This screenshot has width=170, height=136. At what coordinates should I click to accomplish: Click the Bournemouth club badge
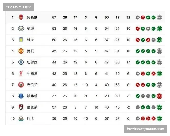pyautogui.click(x=21, y=107)
